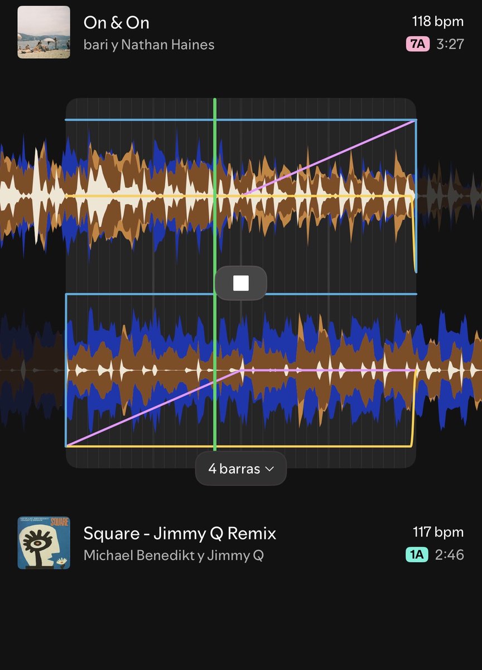
Task: Select the 3:27 track duration
Action: click(450, 44)
